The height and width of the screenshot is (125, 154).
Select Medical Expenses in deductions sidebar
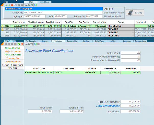click(x=12, y=51)
